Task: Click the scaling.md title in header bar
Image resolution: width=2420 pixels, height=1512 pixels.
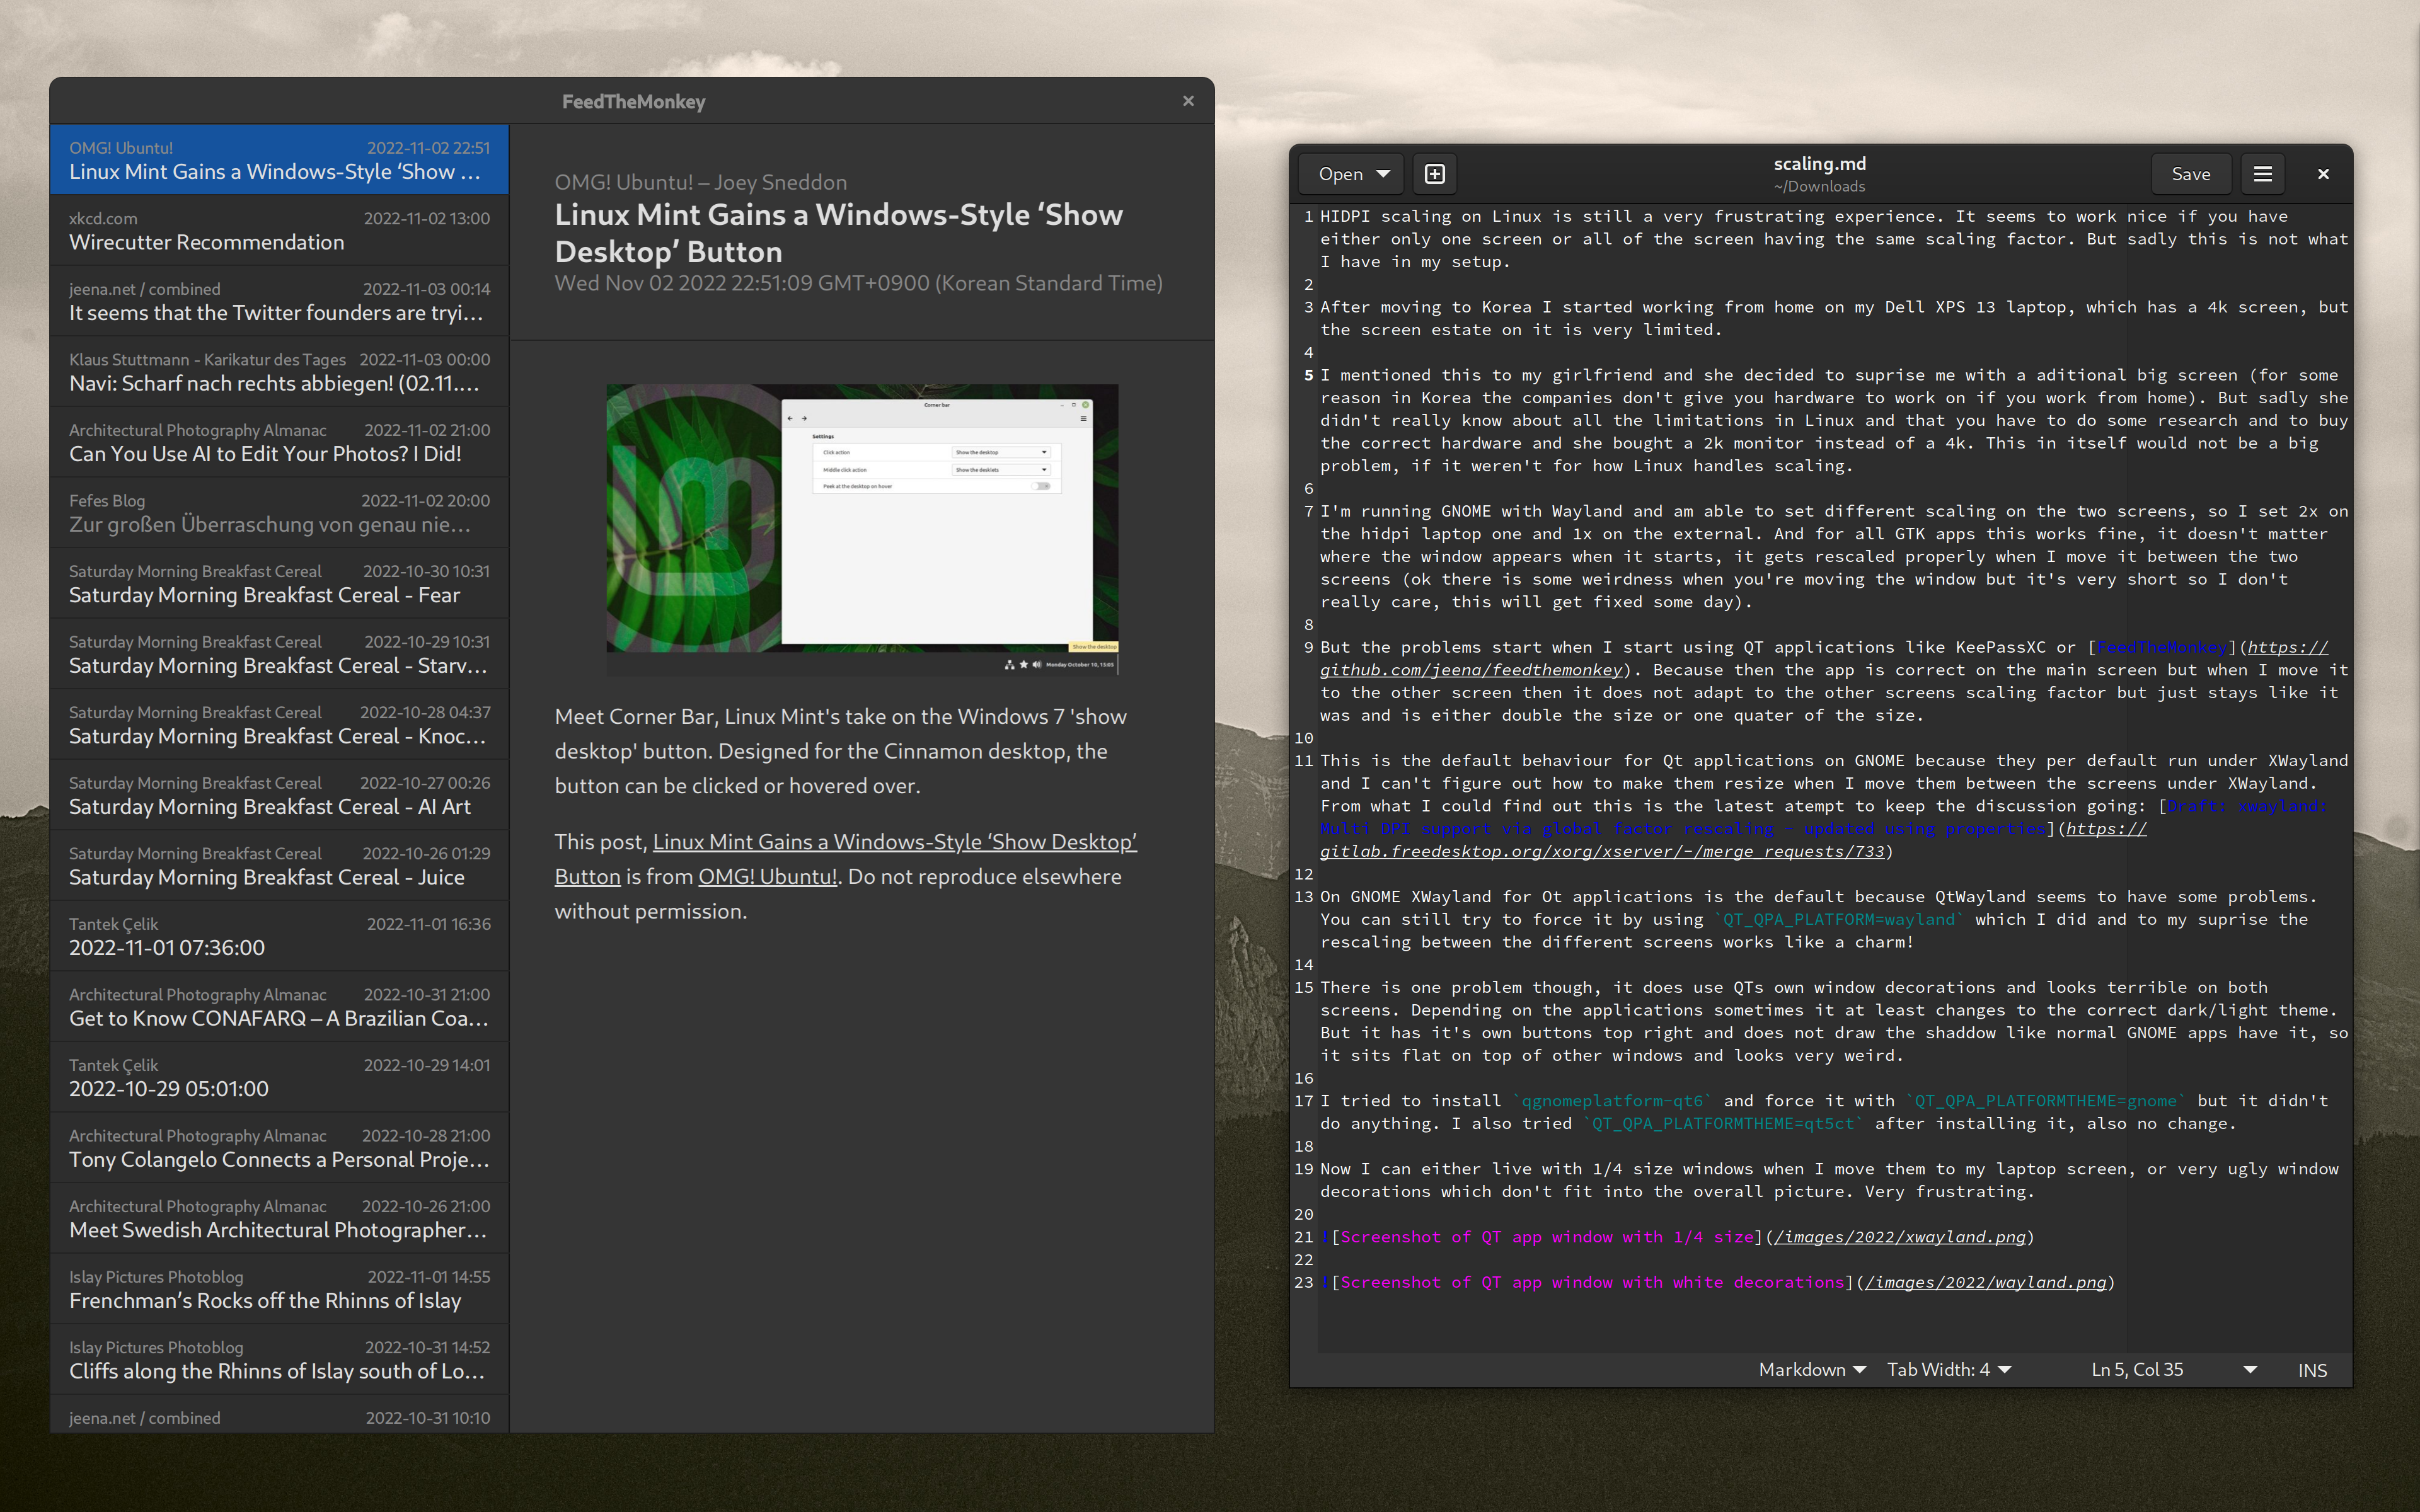Action: click(1819, 163)
